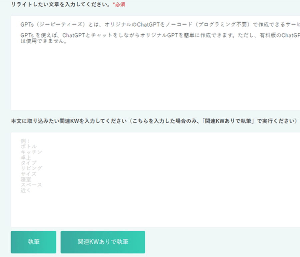Click the placeholder word 寝室
300x257 pixels.
coord(26,179)
